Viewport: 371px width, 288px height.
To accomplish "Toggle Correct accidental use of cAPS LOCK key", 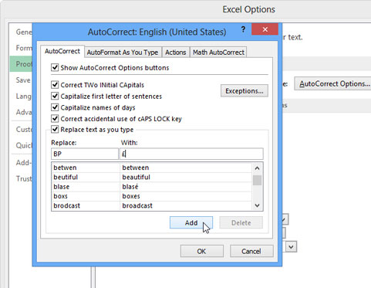I will tap(55, 119).
